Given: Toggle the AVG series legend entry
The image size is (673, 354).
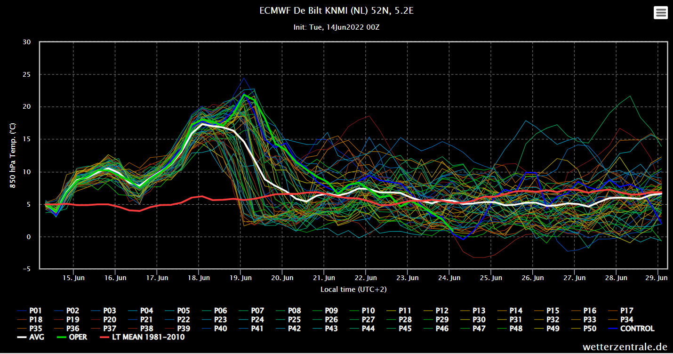Looking at the screenshot, I should (31, 338).
